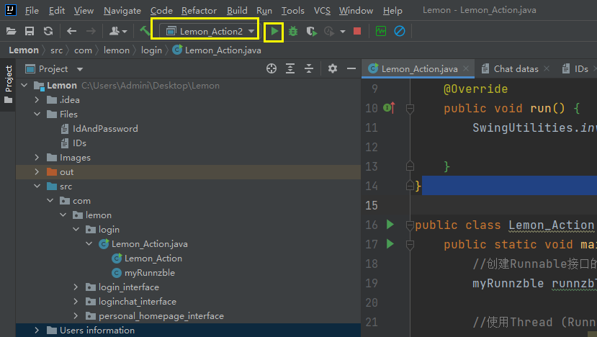
Task: Click the Save All floppy icon
Action: 30,31
